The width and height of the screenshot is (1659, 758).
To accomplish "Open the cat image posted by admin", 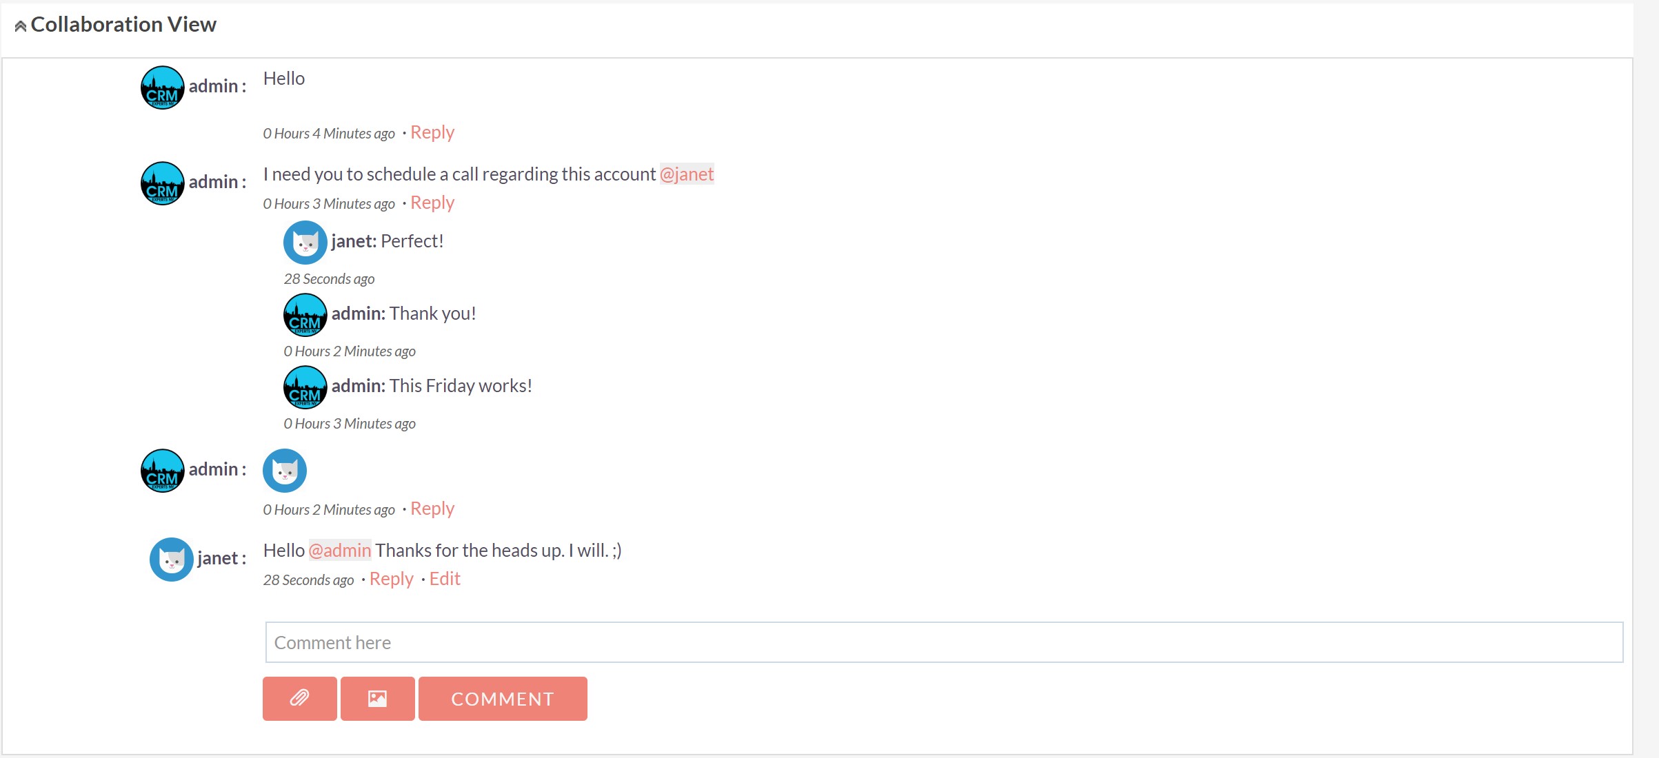I will [x=285, y=471].
